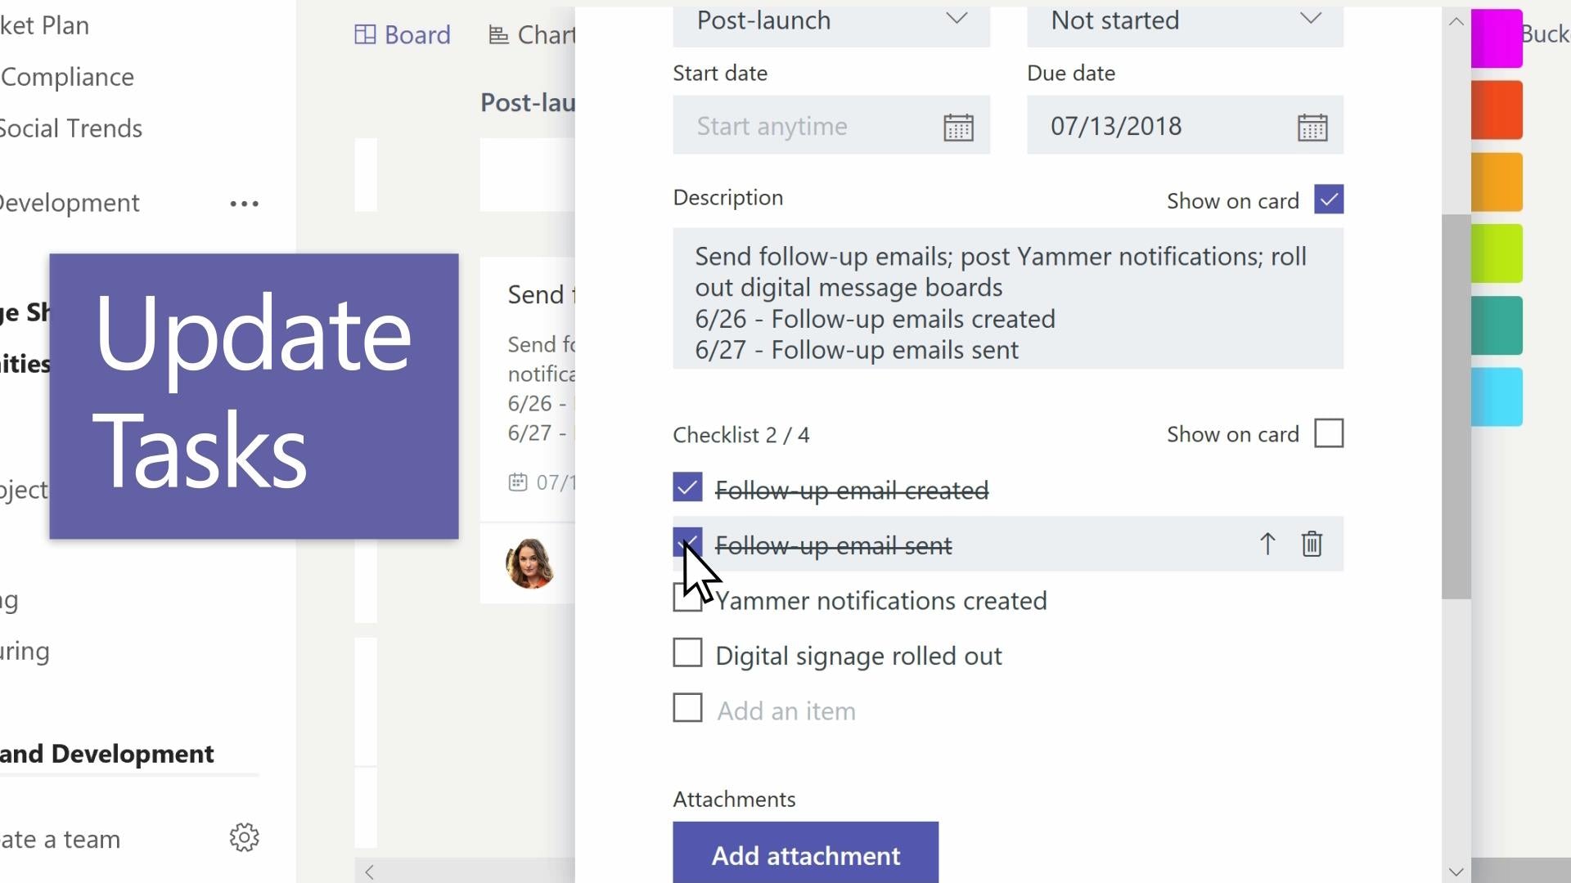
Task: Toggle Show on card for Description
Action: click(1330, 199)
